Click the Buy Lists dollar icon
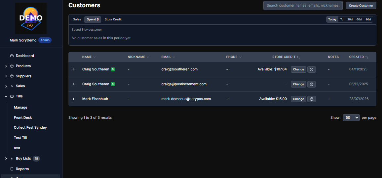 tap(12, 159)
